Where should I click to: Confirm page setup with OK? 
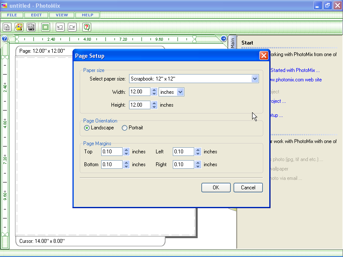pos(216,188)
